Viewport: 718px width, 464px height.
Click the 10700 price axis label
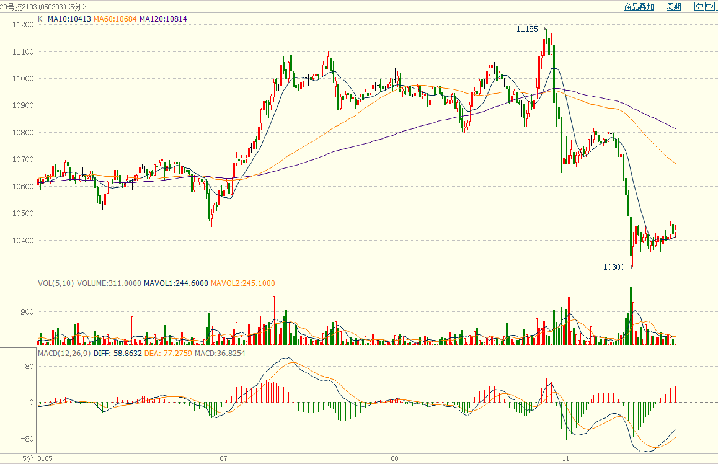point(23,159)
